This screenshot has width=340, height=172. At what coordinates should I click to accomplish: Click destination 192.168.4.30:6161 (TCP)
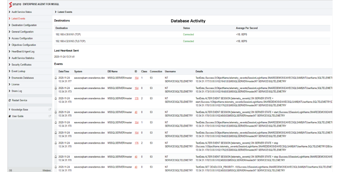(x=68, y=34)
